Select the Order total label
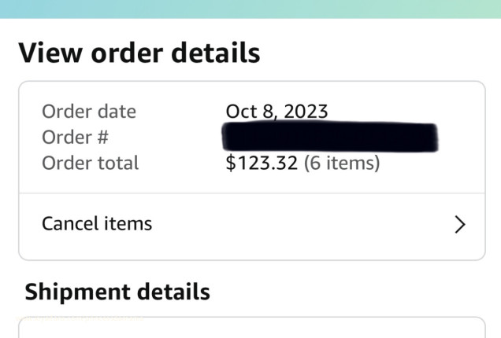Viewport: 501px width, 338px height. tap(90, 163)
